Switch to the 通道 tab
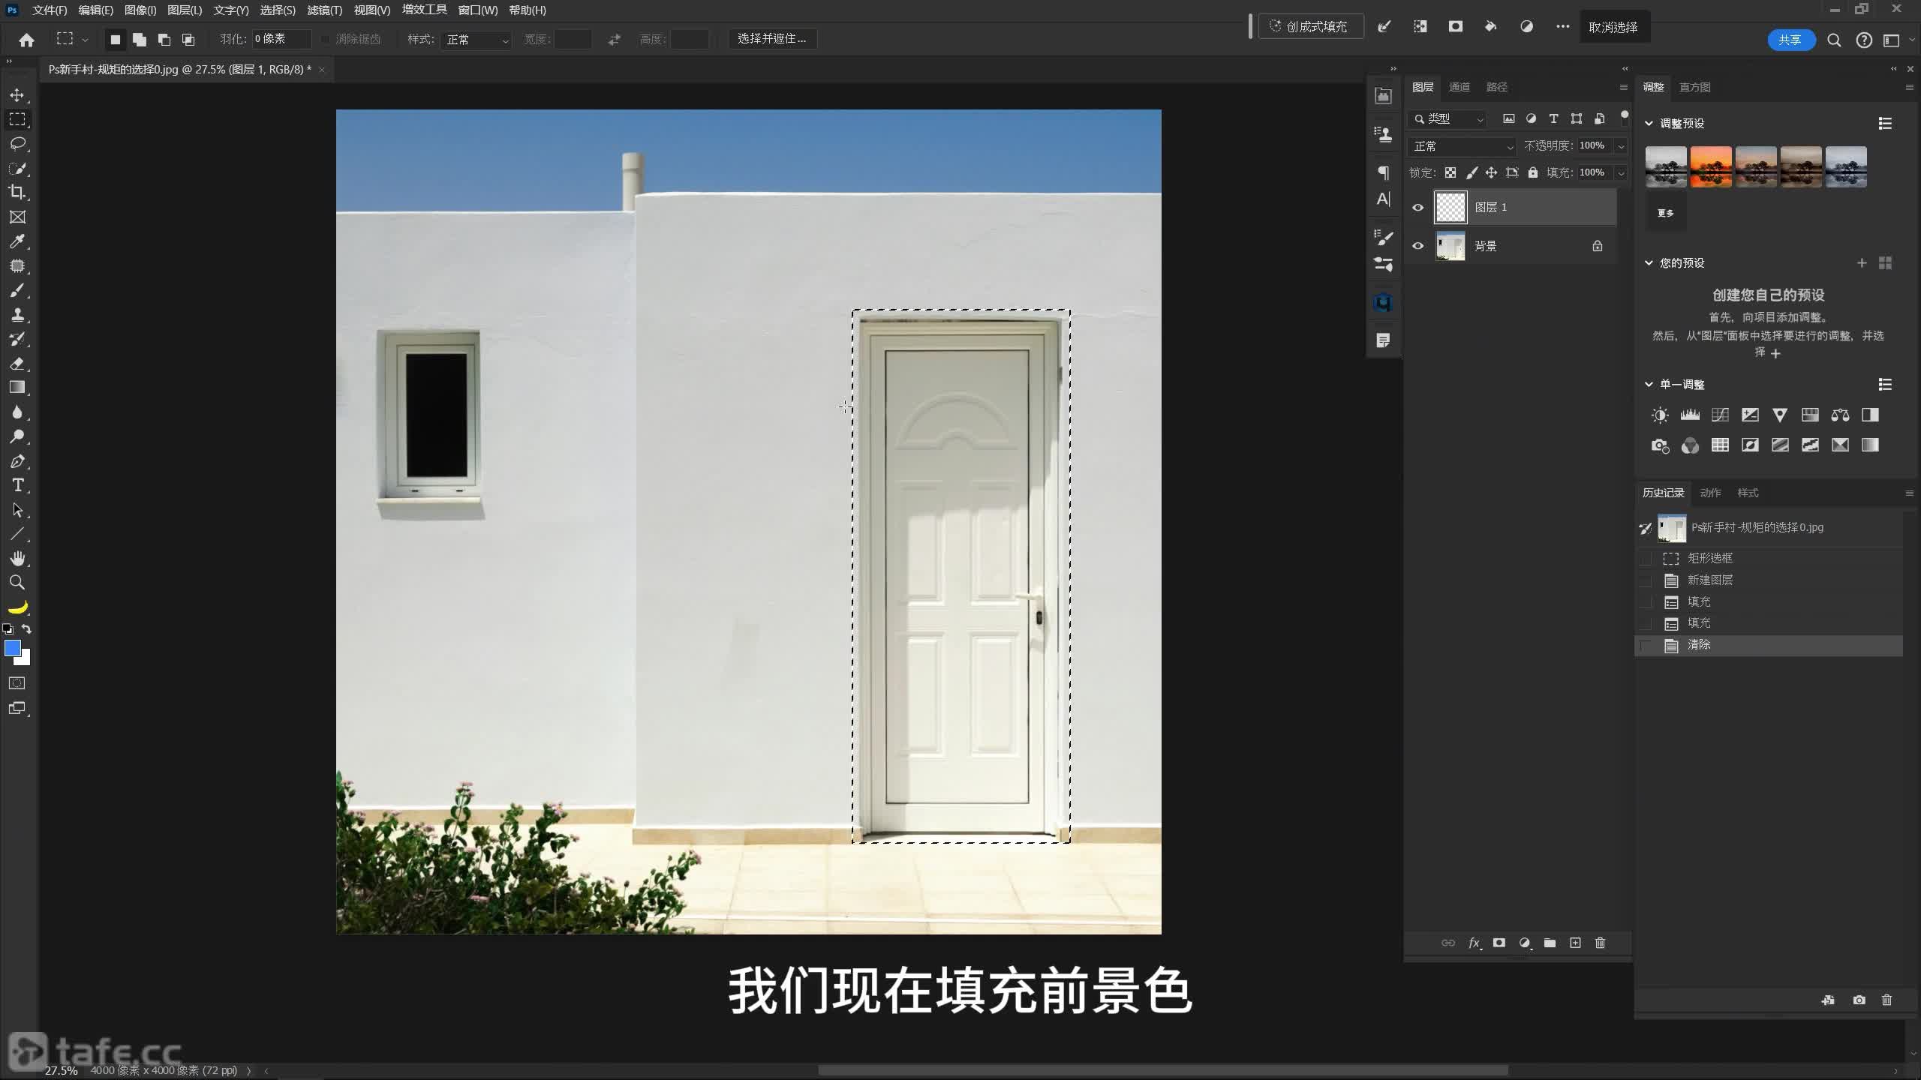Image resolution: width=1921 pixels, height=1080 pixels. click(1459, 87)
